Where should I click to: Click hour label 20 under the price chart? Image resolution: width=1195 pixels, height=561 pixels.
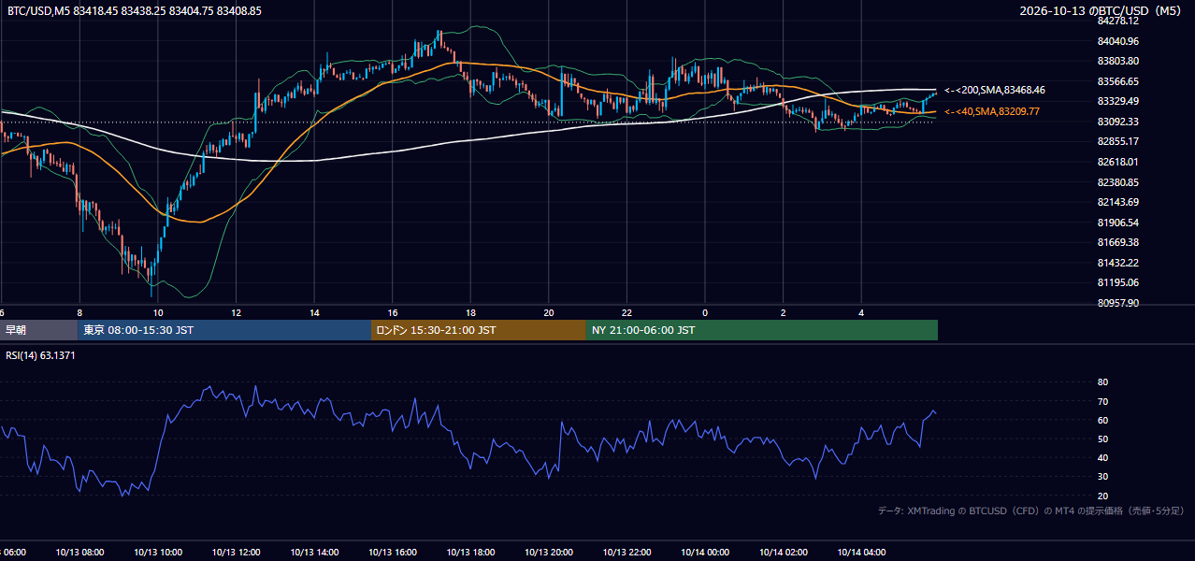(x=549, y=312)
